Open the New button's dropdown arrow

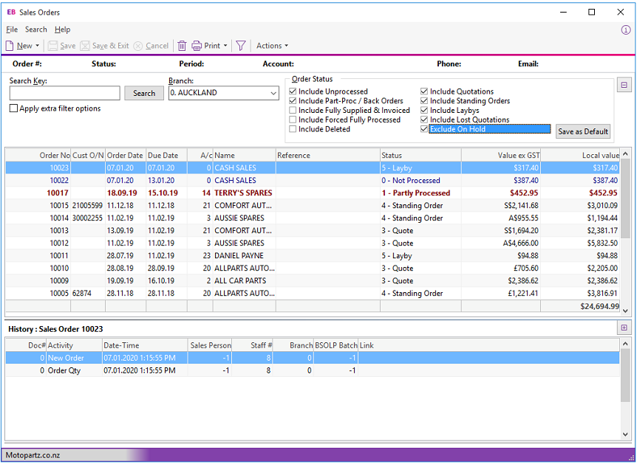pos(35,45)
